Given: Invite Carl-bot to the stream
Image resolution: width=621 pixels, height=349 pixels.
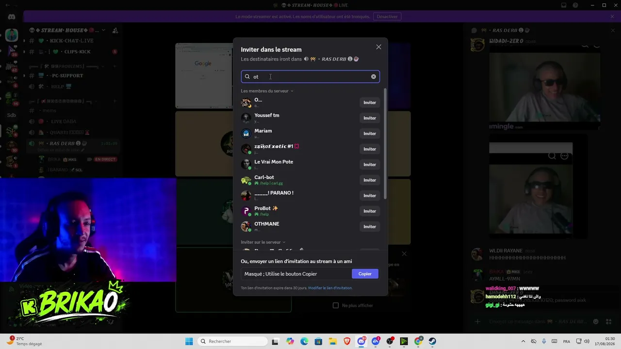Looking at the screenshot, I should pyautogui.click(x=370, y=180).
